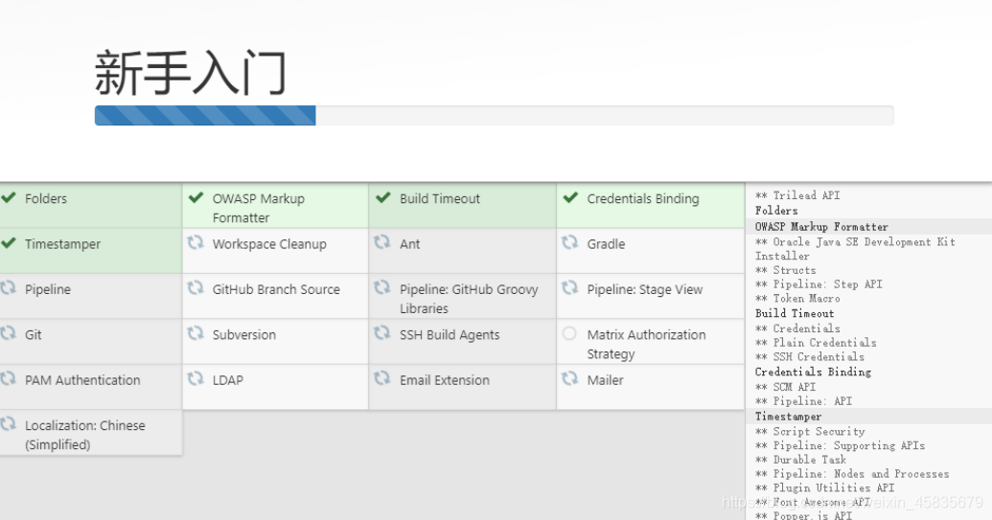The height and width of the screenshot is (520, 992).
Task: Click the '** SSH Credentials' log line
Action: (809, 356)
